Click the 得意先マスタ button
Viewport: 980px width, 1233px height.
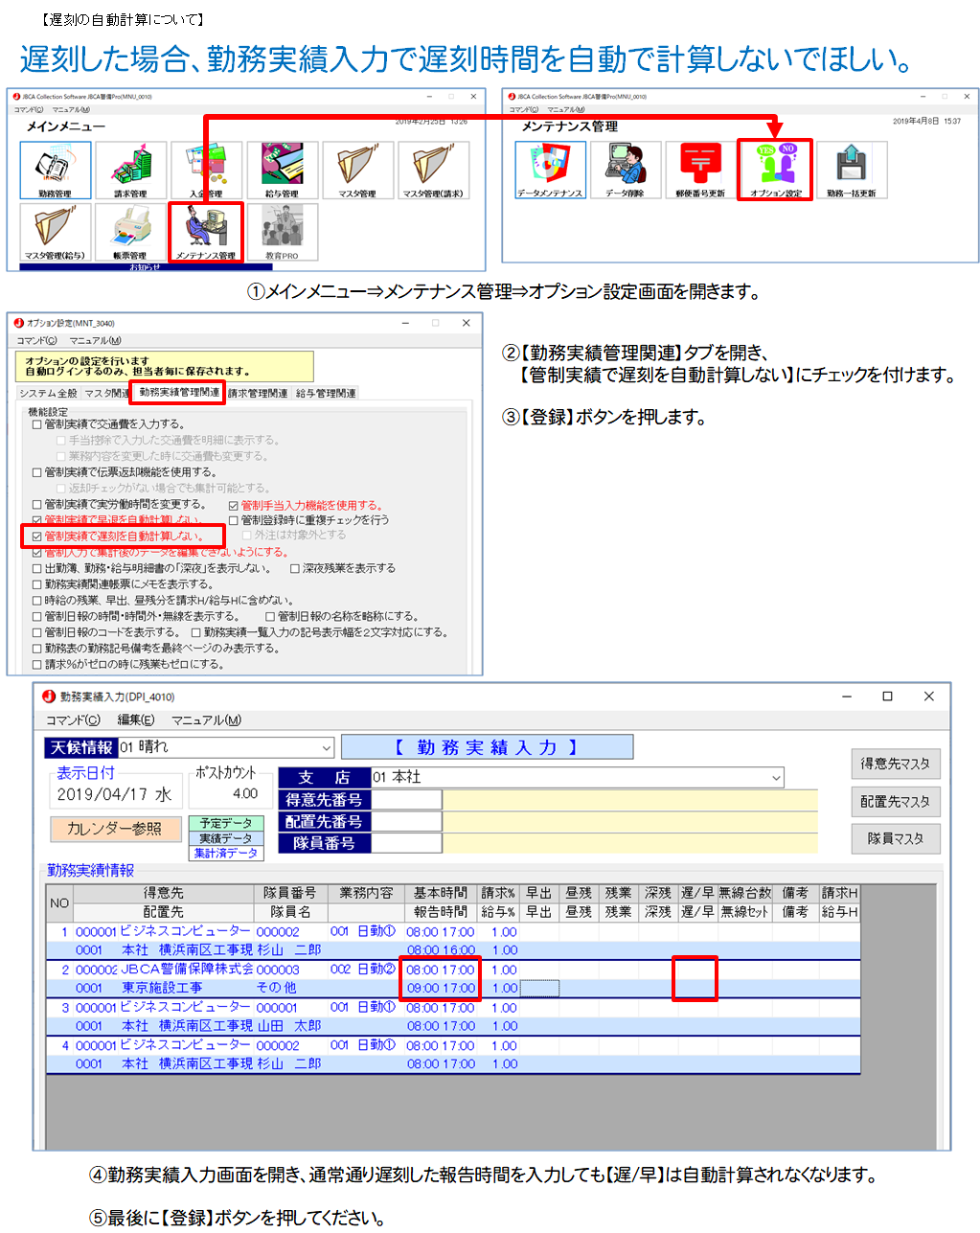coord(895,764)
